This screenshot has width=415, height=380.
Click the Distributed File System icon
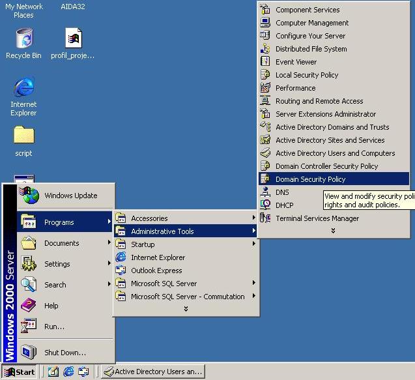pyautogui.click(x=265, y=48)
